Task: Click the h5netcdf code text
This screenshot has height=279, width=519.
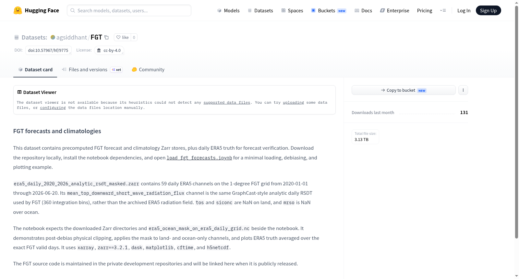Action: 218,248
